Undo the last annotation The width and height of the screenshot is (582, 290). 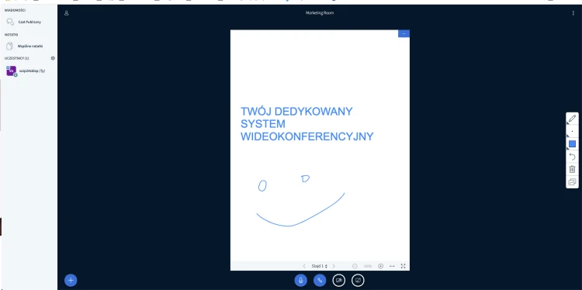(x=572, y=157)
